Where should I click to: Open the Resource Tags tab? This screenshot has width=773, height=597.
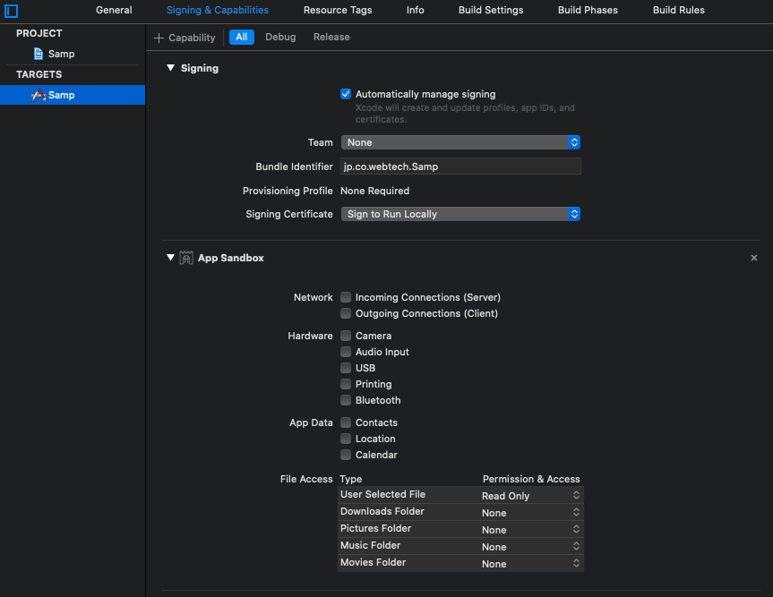pos(338,10)
